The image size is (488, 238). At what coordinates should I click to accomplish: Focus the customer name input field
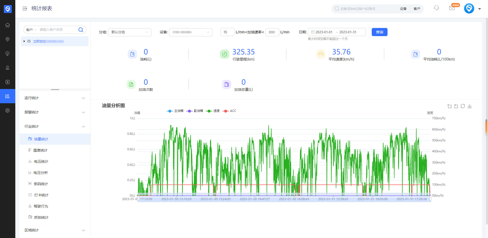58,30
